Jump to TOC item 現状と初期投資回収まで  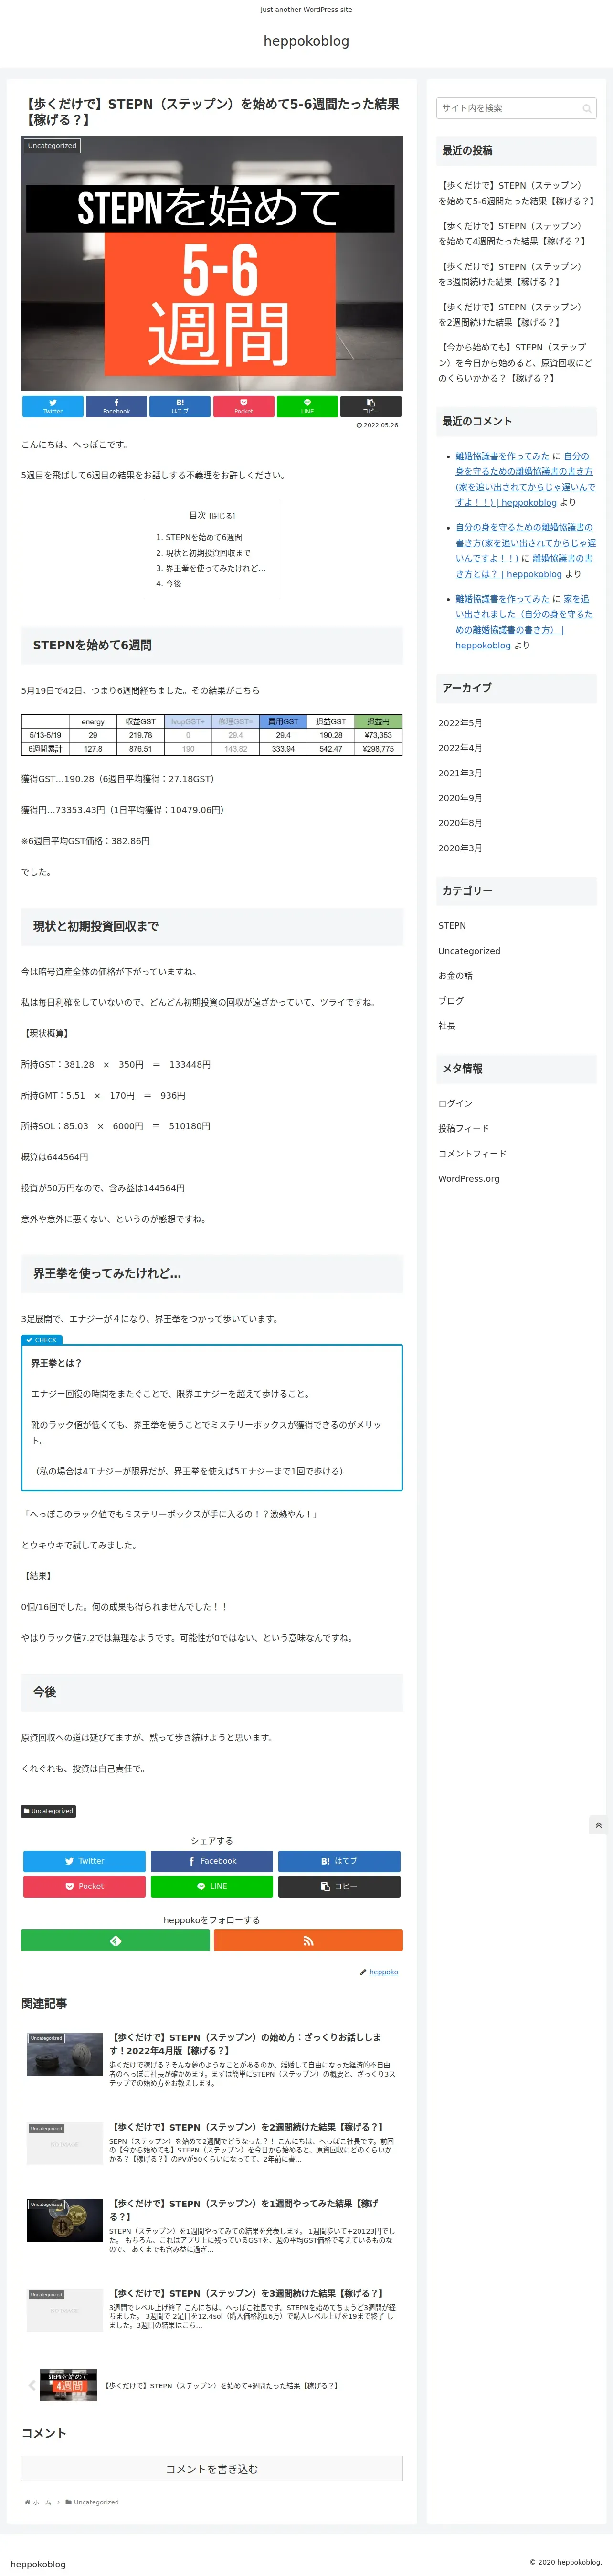click(x=208, y=553)
